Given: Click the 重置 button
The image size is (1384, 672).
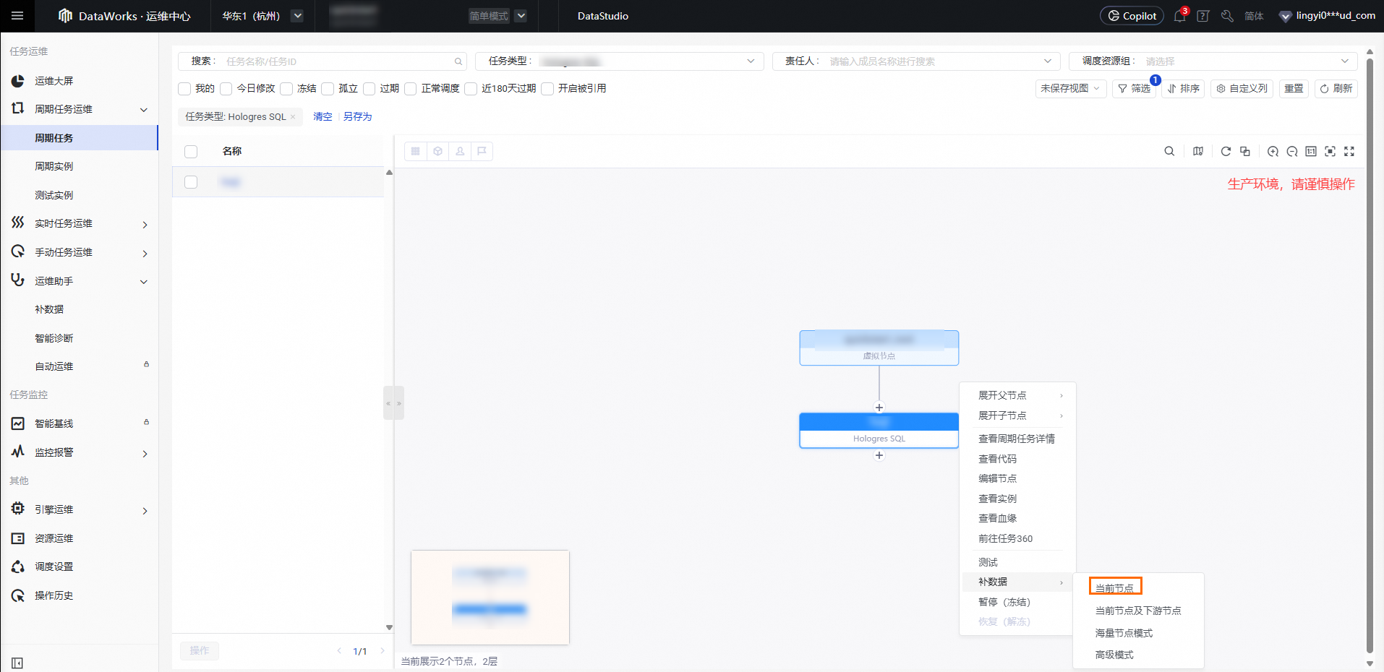Looking at the screenshot, I should (1294, 88).
